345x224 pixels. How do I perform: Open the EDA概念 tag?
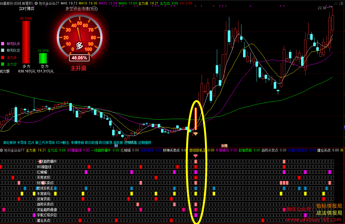coord(63,143)
